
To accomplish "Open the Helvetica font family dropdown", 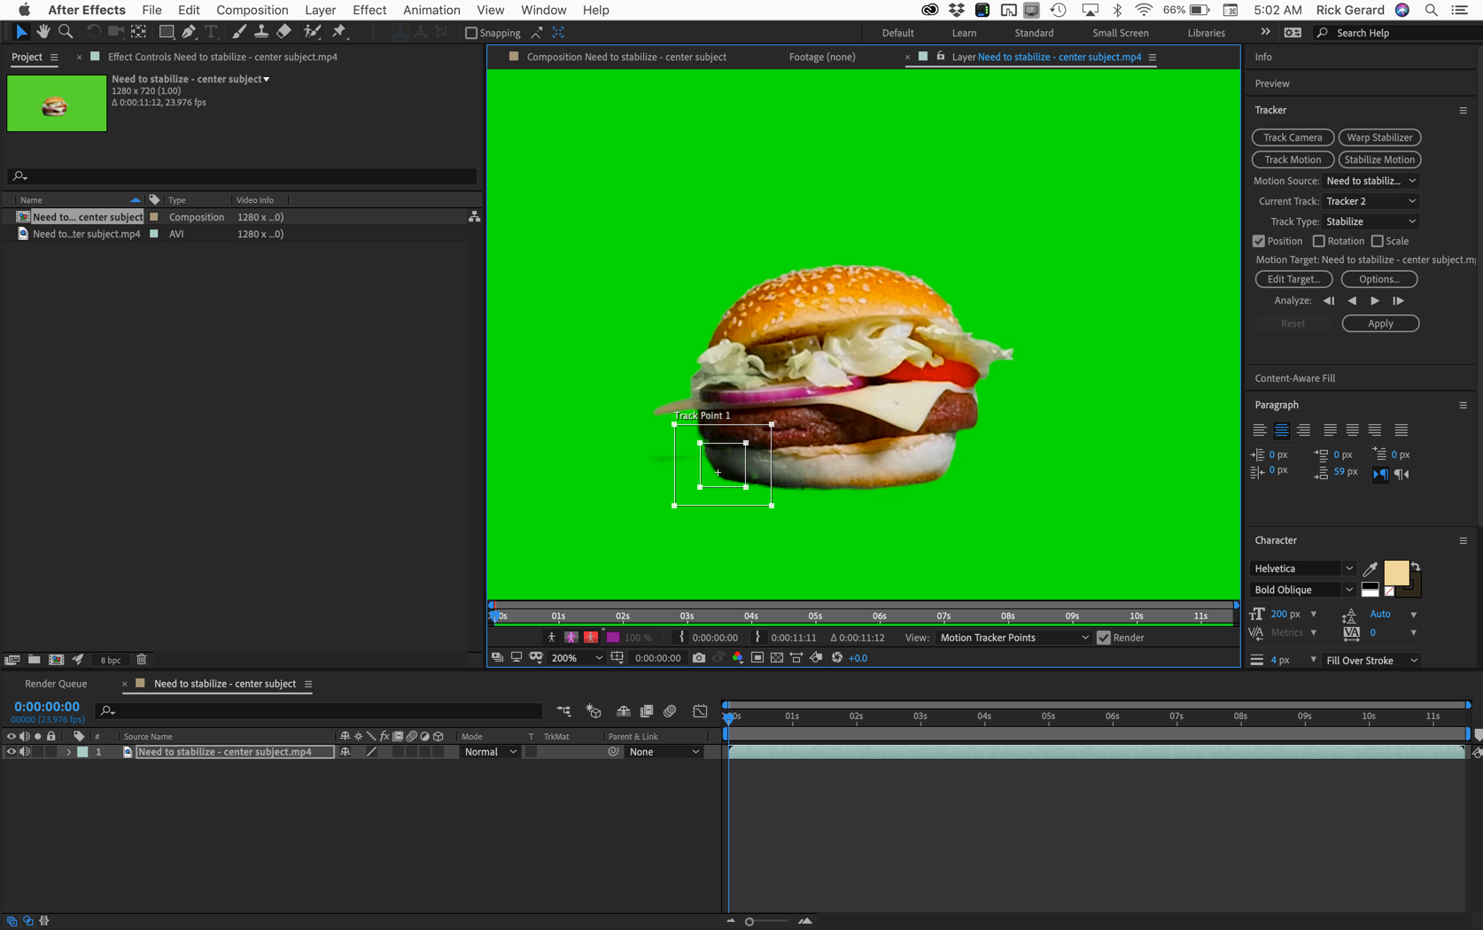I will pyautogui.click(x=1303, y=569).
